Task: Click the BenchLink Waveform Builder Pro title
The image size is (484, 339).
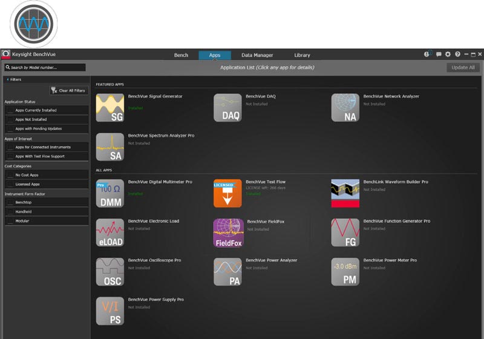Action: 396,182
